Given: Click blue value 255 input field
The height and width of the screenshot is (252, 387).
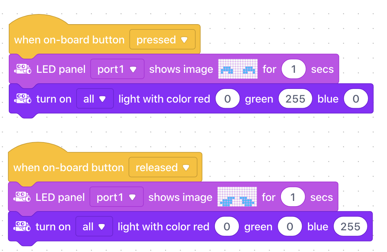Looking at the screenshot, I should coord(350,226).
